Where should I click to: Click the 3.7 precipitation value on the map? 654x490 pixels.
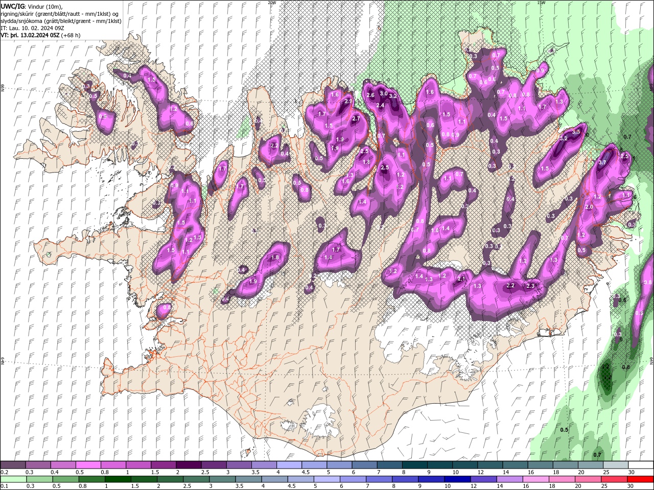click(x=602, y=162)
